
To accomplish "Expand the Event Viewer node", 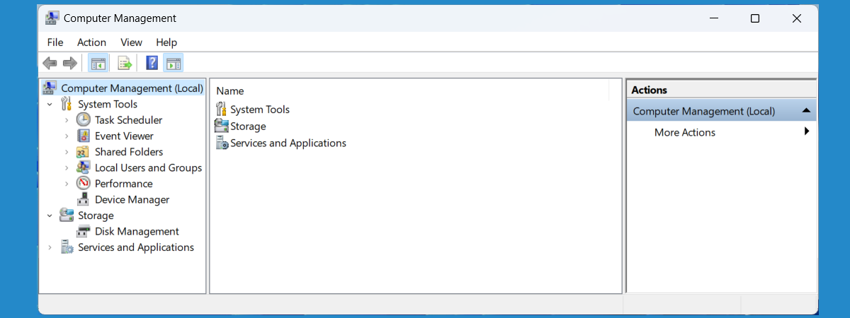I will [x=67, y=136].
